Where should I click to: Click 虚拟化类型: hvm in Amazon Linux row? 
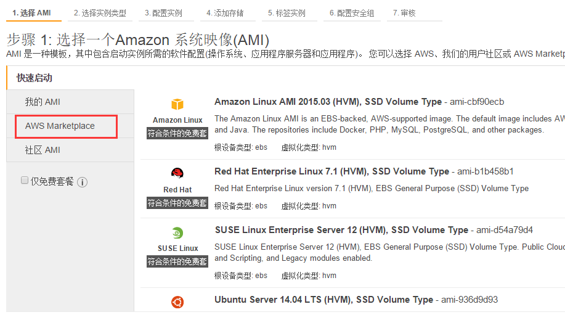point(309,147)
